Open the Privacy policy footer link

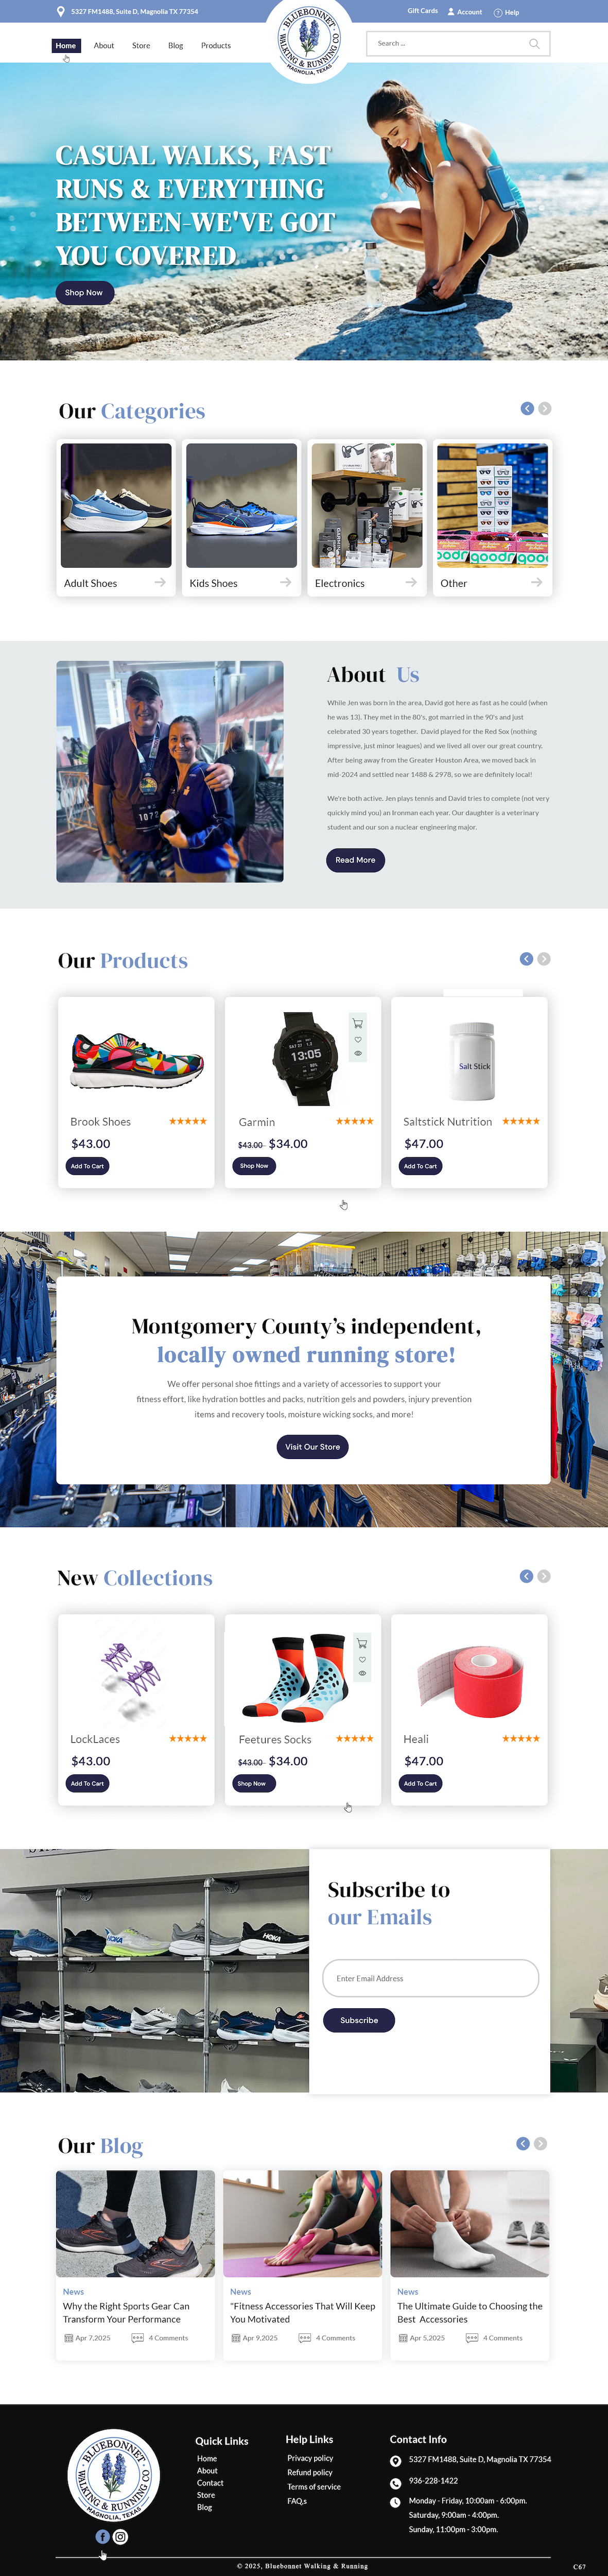pyautogui.click(x=310, y=2457)
